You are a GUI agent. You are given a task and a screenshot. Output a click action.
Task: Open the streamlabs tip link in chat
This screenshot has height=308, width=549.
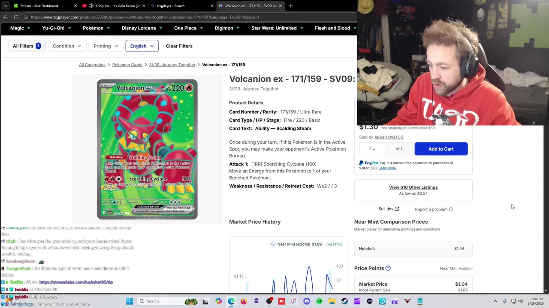pyautogui.click(x=76, y=282)
